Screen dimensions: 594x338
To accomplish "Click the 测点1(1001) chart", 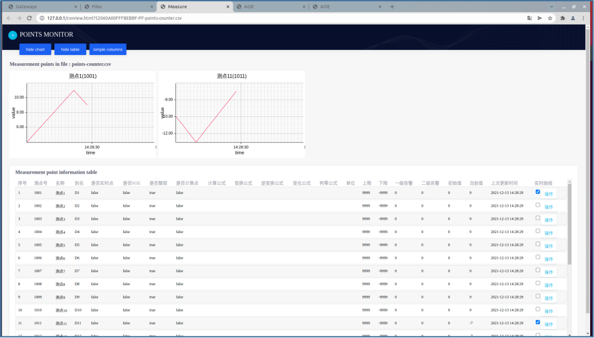I will coord(82,114).
